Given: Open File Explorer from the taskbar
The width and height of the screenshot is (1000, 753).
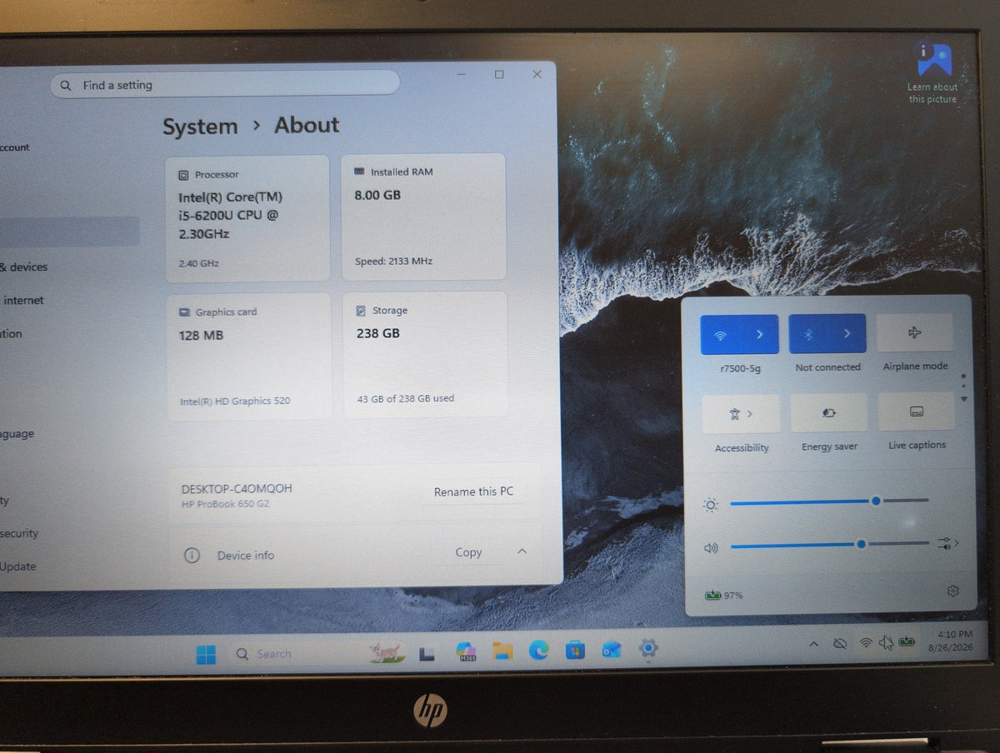Looking at the screenshot, I should [x=502, y=651].
